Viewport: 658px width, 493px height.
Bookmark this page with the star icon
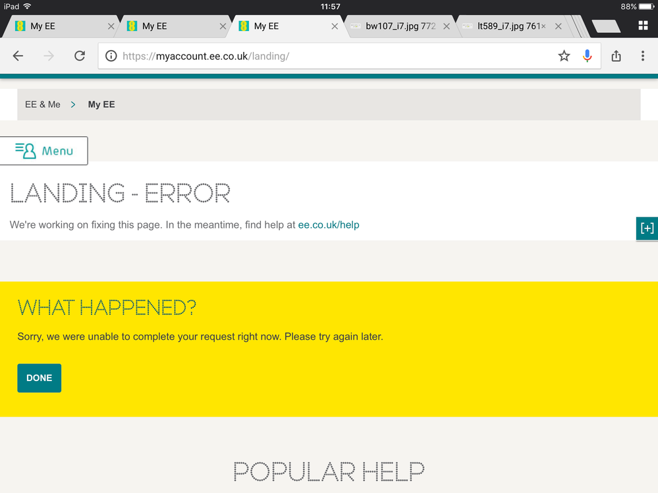pyautogui.click(x=564, y=56)
